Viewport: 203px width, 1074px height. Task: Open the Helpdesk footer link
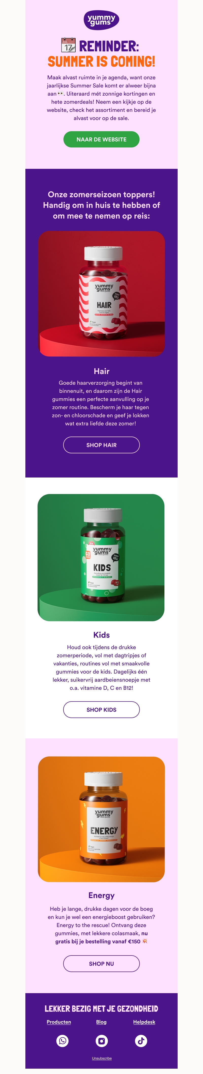point(144,1022)
